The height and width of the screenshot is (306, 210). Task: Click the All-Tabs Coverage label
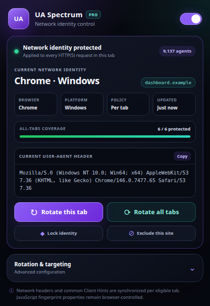(x=42, y=129)
